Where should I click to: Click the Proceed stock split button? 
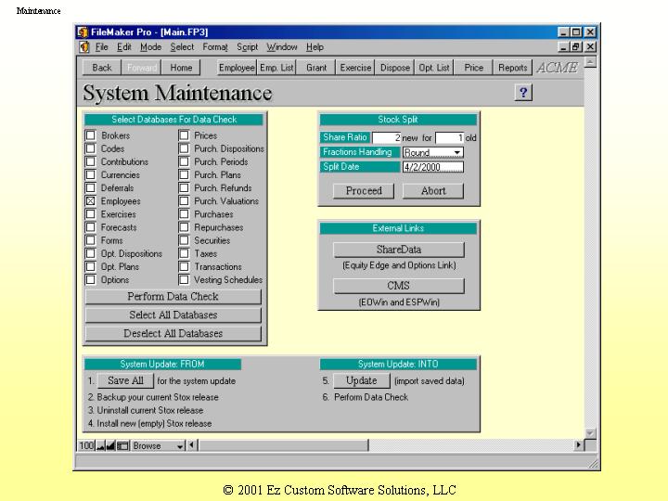[364, 191]
